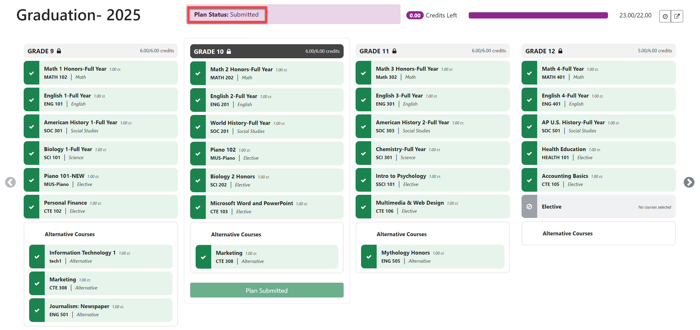The image size is (700, 330).
Task: Click the green check for English 1-Full Year
Action: click(x=31, y=100)
